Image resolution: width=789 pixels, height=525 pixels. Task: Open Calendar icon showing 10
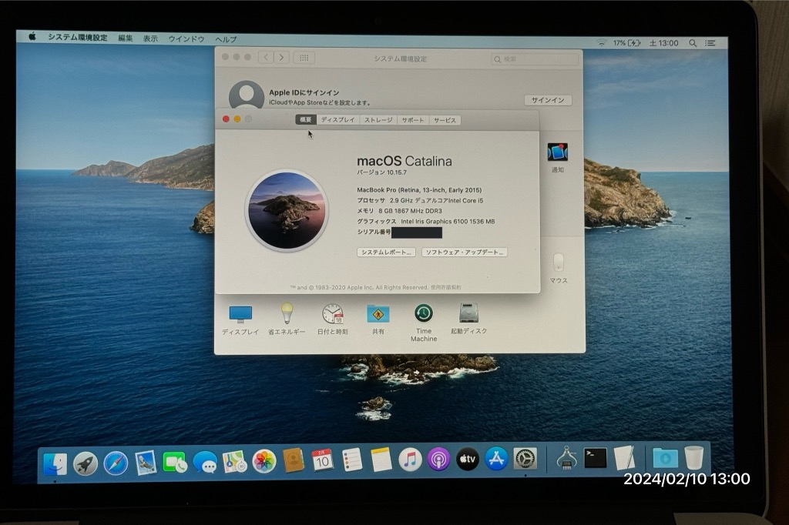pyautogui.click(x=322, y=460)
